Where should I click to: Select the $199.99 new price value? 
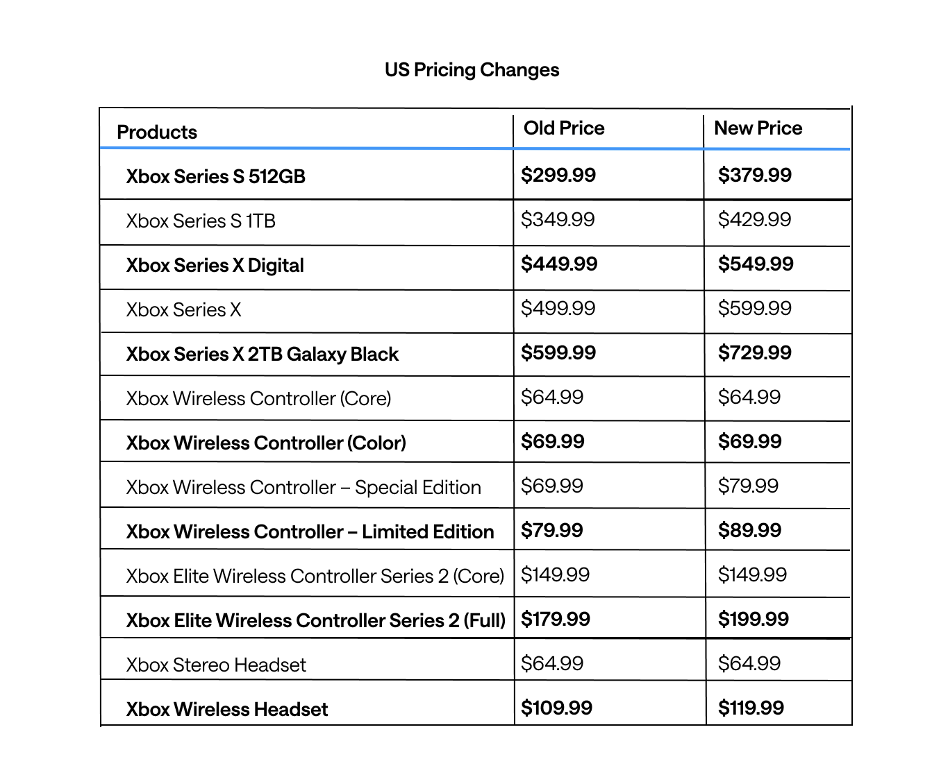point(753,620)
